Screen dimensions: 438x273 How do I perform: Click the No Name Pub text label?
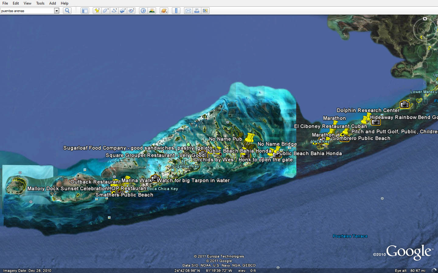click(x=225, y=139)
